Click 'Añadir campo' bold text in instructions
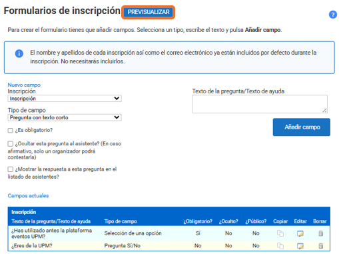 (x=262, y=30)
